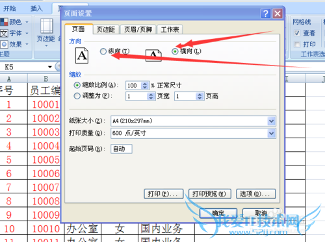Image resolution: width=325 pixels, height=242 pixels.
Task: Click the 取消 button
Action: tap(261, 213)
